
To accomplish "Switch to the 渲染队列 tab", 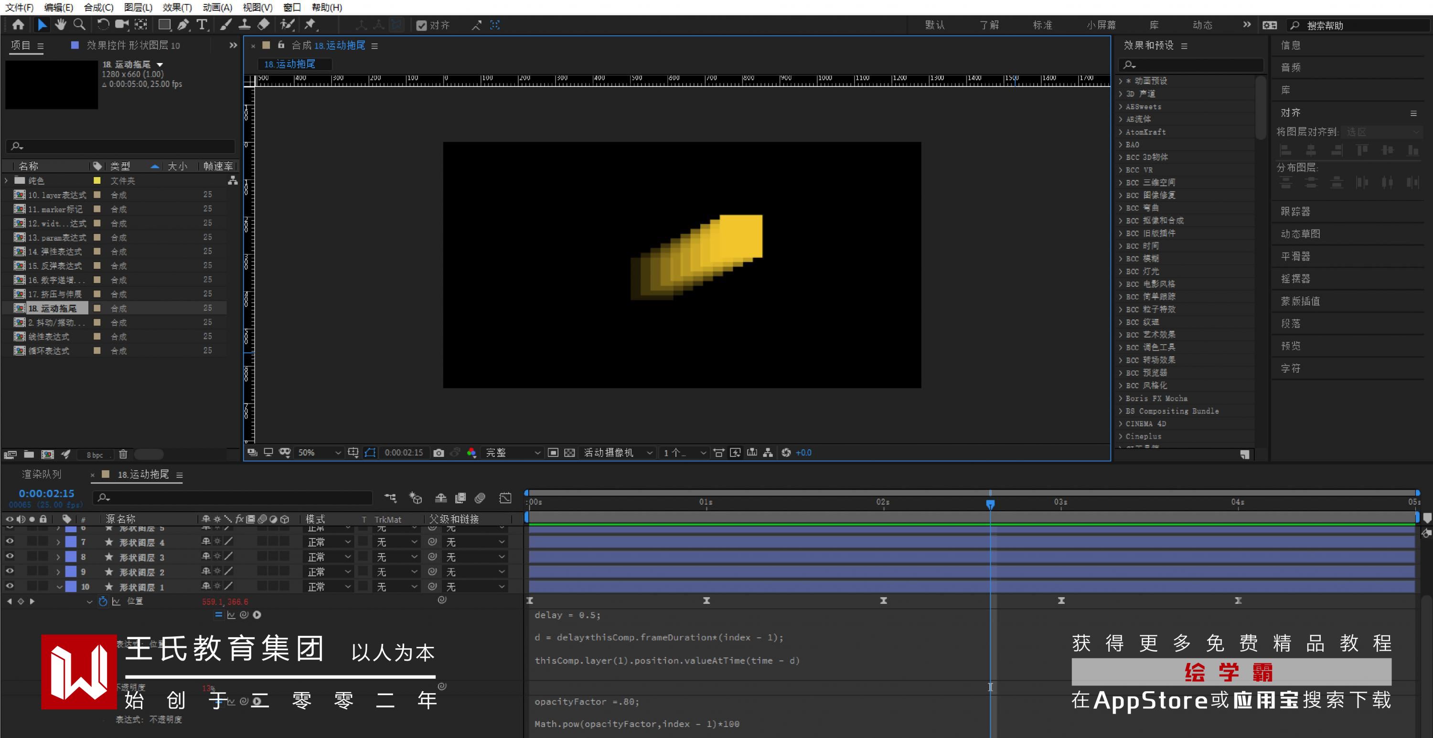I will (x=42, y=474).
